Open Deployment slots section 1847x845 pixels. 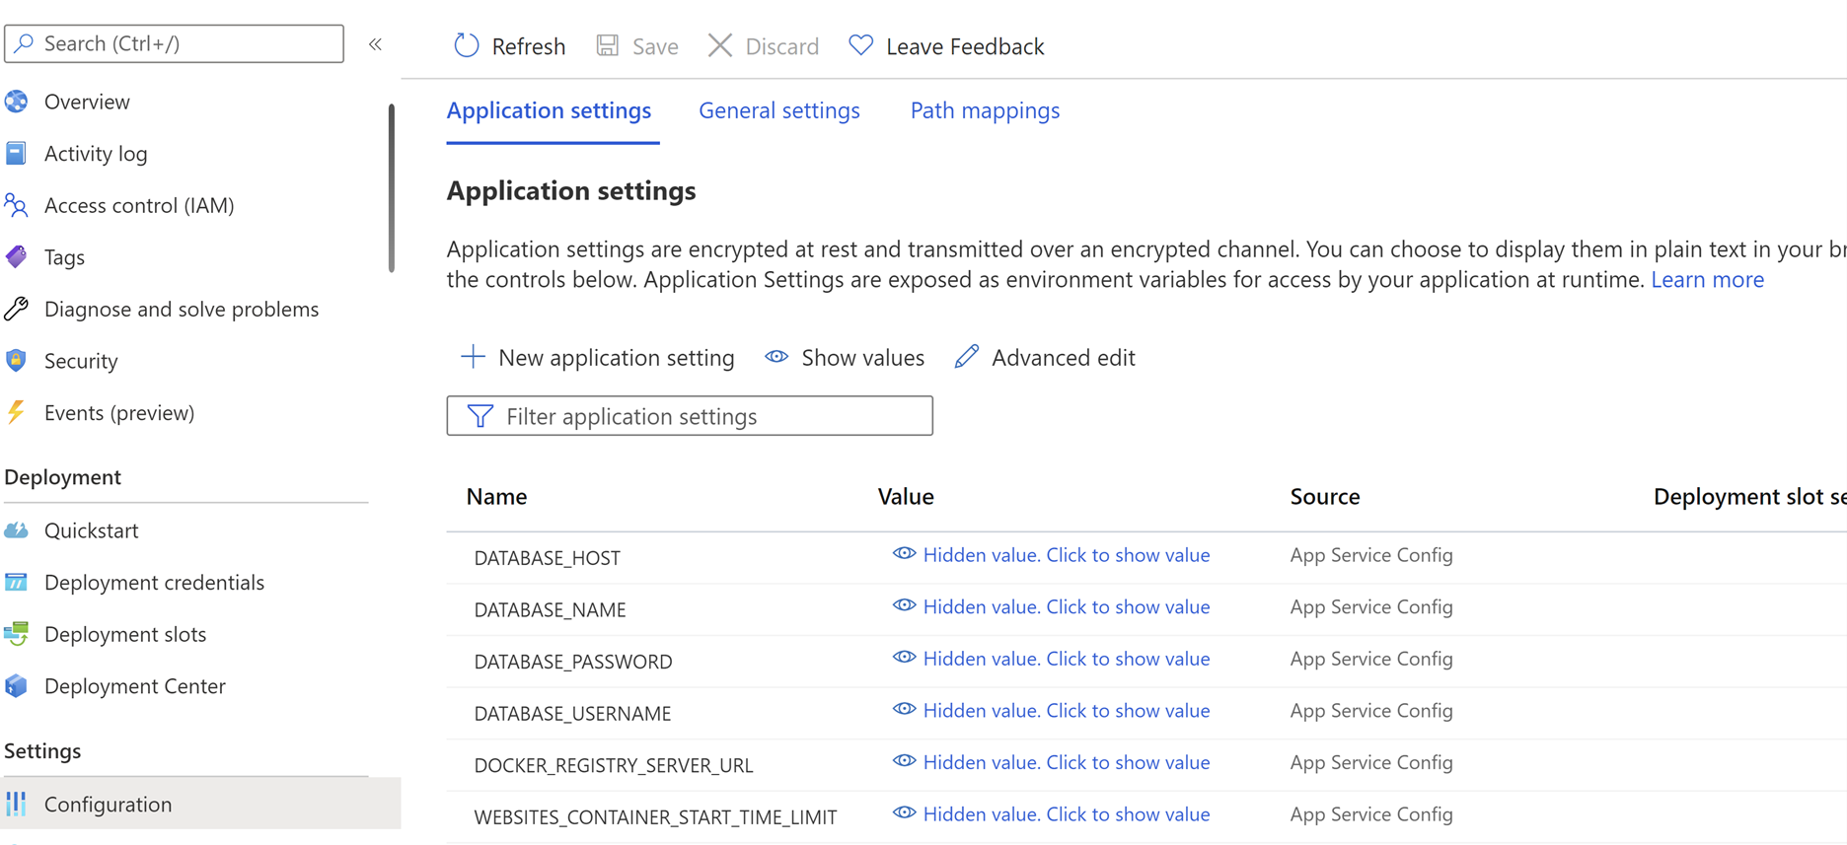(x=125, y=634)
